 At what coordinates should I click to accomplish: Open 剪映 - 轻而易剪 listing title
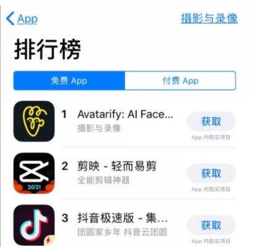click(x=117, y=166)
